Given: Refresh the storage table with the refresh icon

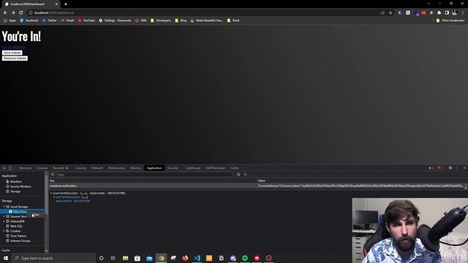Looking at the screenshot, I should coord(53,175).
